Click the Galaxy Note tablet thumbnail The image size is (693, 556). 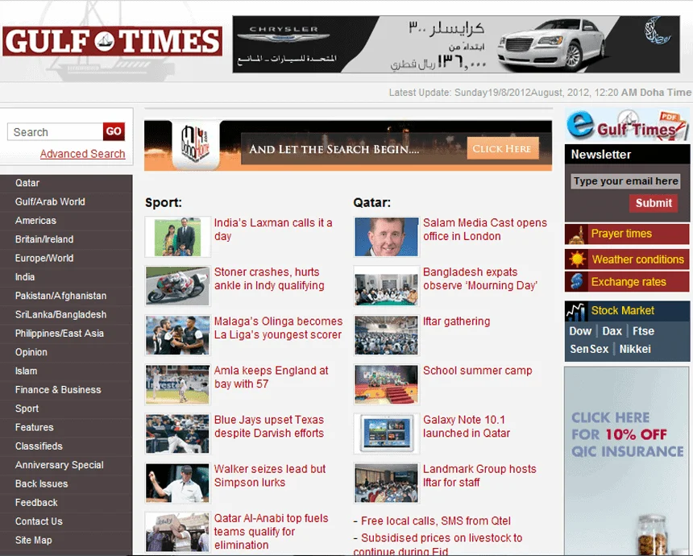tap(386, 434)
